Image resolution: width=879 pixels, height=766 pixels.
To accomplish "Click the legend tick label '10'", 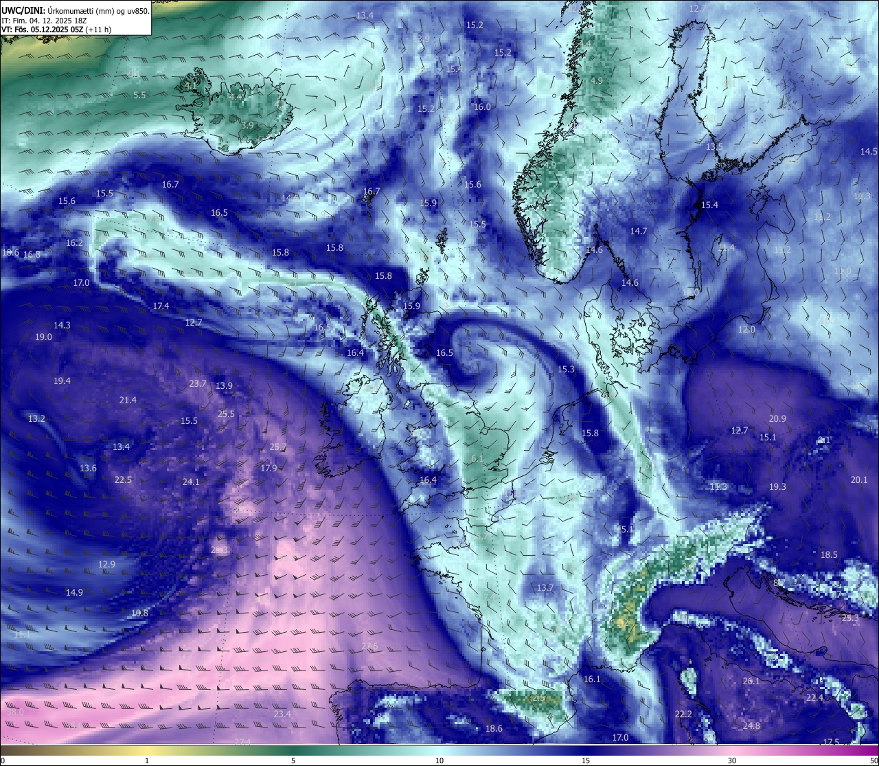I will pos(439,761).
